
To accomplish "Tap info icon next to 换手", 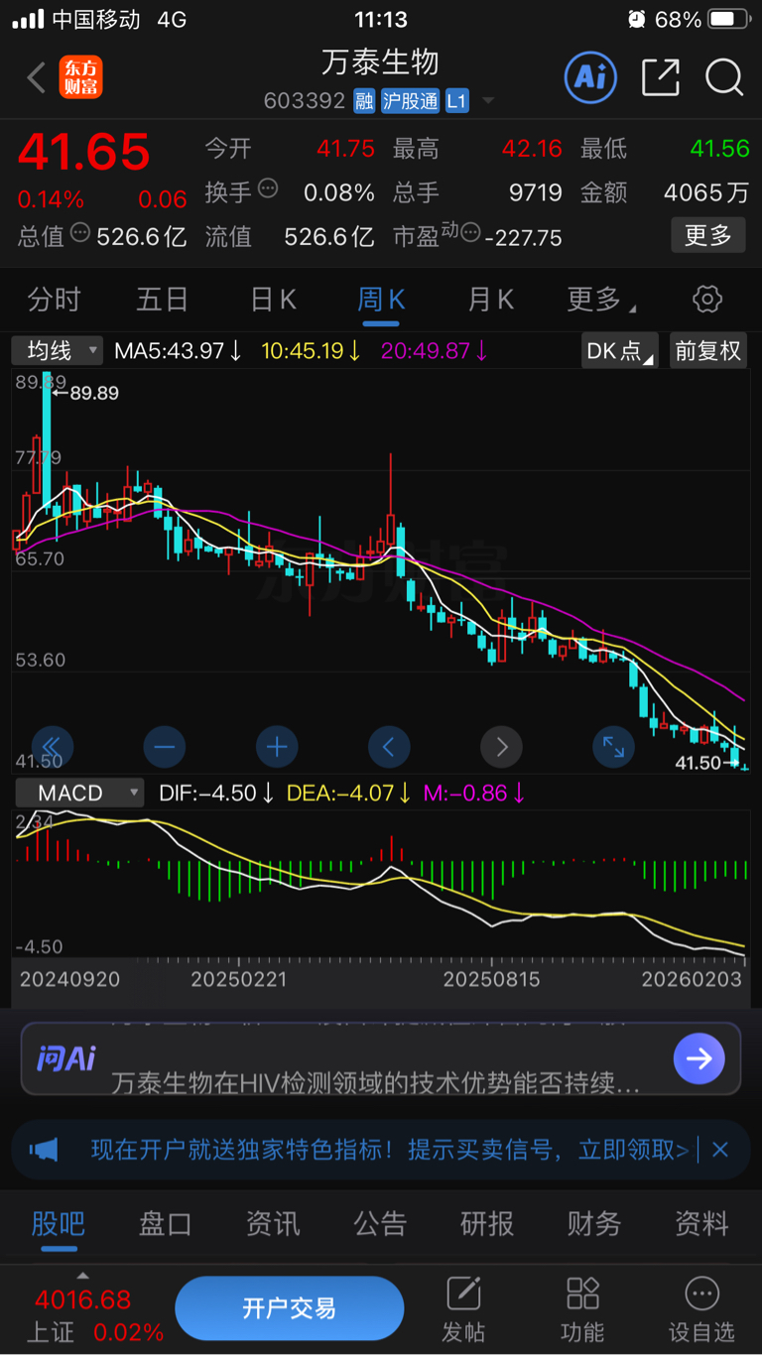I will point(268,188).
